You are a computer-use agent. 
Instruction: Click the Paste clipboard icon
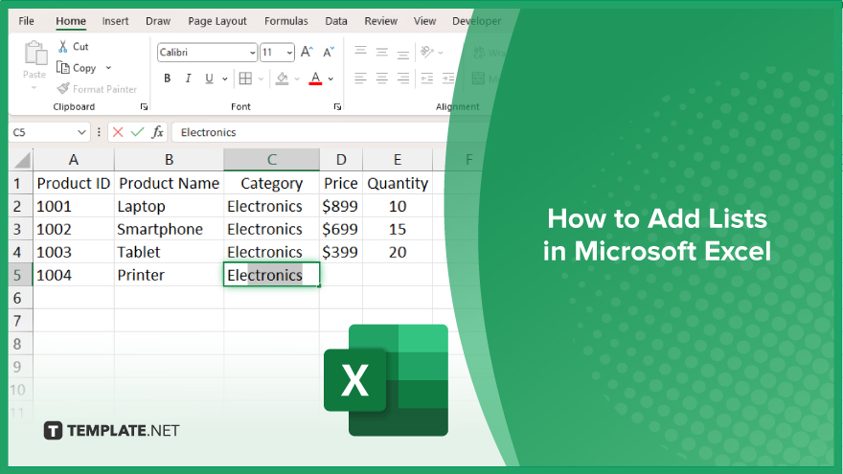[35, 54]
